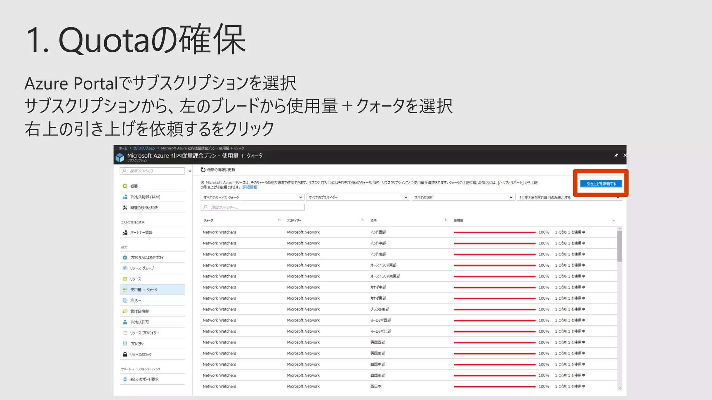This screenshot has height=400, width=712.
Task: Open 概要 overview icon in sidebar
Action: [125, 186]
